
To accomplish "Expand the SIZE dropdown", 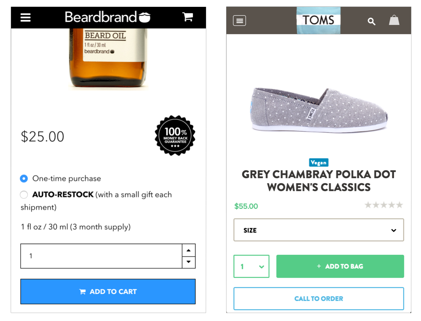I will [x=319, y=230].
